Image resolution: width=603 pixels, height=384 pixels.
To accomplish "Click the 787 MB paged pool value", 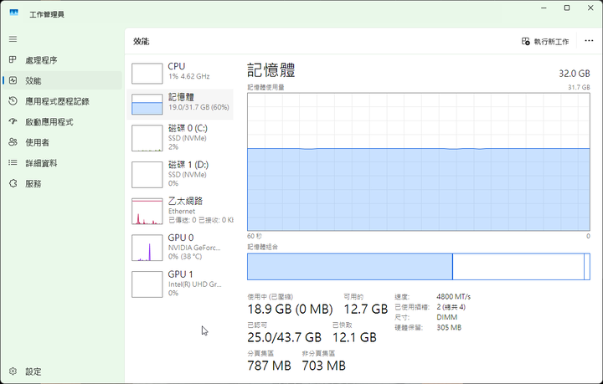I will [269, 366].
